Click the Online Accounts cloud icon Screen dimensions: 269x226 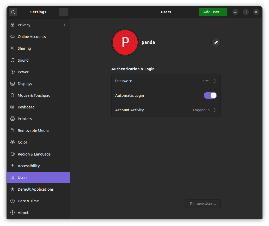point(13,36)
